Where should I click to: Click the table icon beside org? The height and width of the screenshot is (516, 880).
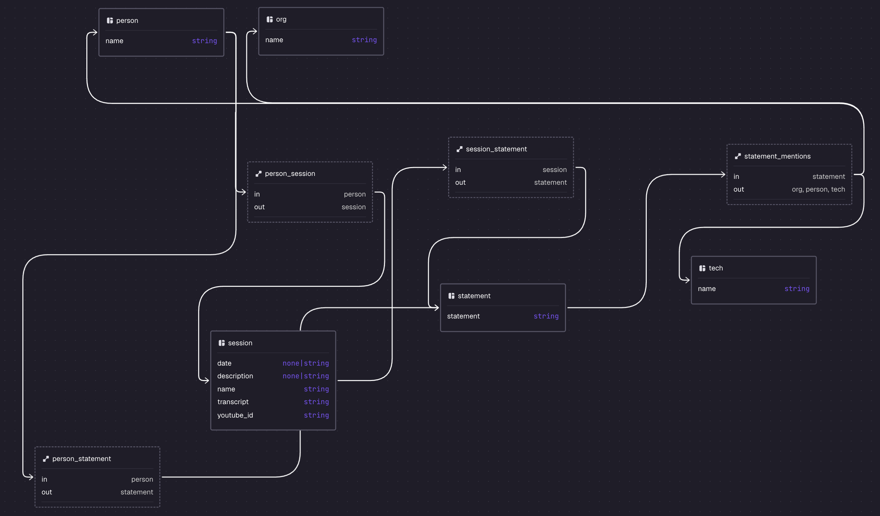pos(270,19)
